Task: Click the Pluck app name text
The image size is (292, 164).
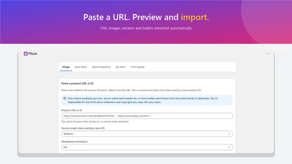Action: (x=33, y=54)
